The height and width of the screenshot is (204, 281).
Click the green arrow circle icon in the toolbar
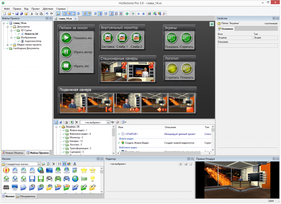(133, 14)
